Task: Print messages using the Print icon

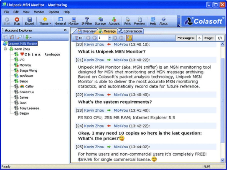Action: tap(127, 21)
